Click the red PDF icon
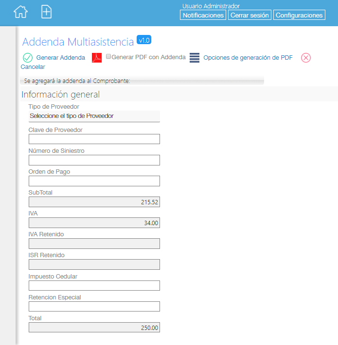The image size is (338, 345). (97, 58)
